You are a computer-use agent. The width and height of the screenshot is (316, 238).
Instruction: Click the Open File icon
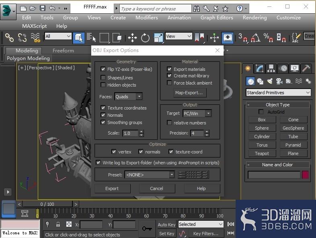pos(33,8)
